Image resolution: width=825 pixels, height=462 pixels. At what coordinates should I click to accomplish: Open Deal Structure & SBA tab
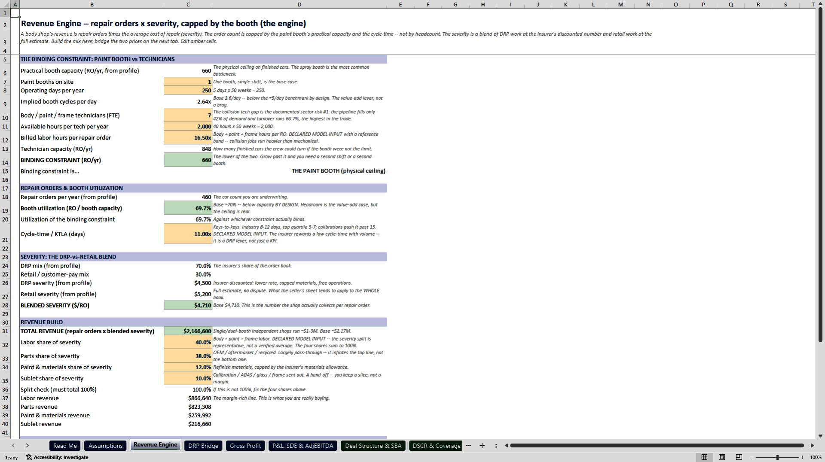point(373,446)
